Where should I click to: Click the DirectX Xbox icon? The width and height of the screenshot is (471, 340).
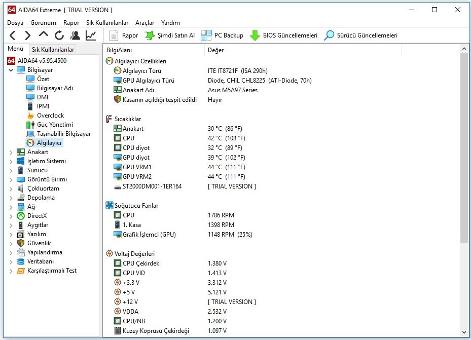click(x=21, y=216)
